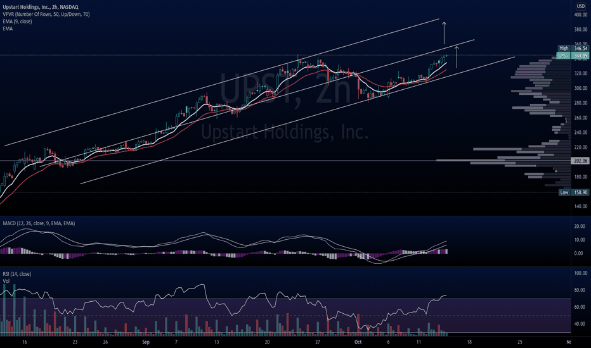The height and width of the screenshot is (348, 591).
Task: Click the Oct label on the time axis
Action: 358,342
